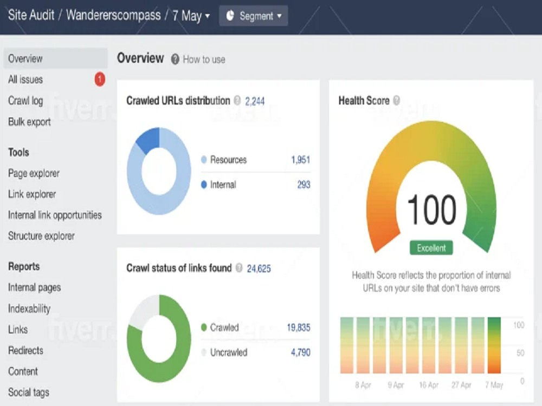Click the dark blue Internal donut segment
Image resolution: width=542 pixels, height=406 pixels.
tap(150, 140)
